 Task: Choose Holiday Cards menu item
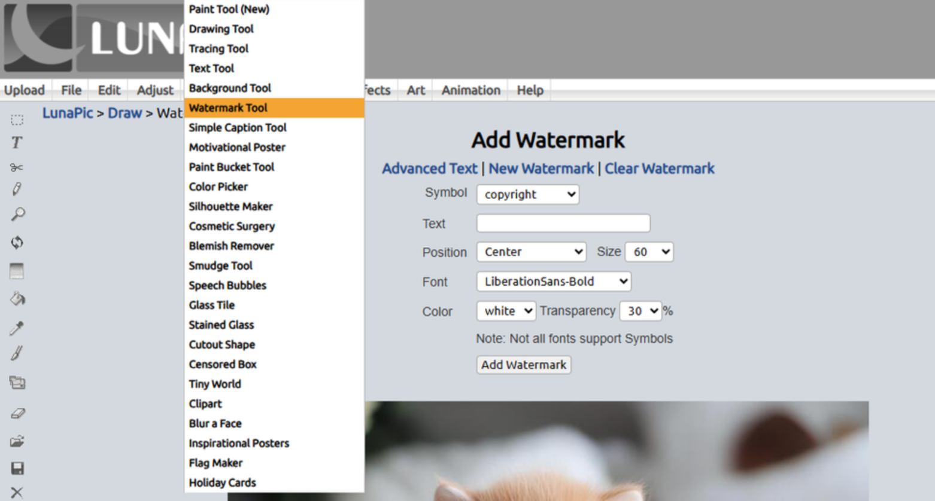tap(274, 483)
